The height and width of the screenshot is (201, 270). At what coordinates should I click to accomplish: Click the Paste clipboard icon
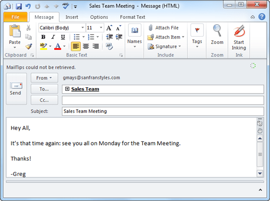click(15, 33)
